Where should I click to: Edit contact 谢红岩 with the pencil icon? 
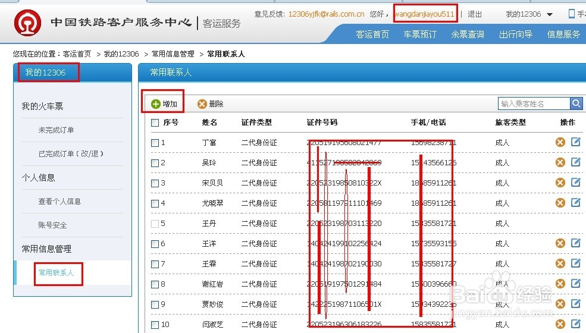(575, 283)
